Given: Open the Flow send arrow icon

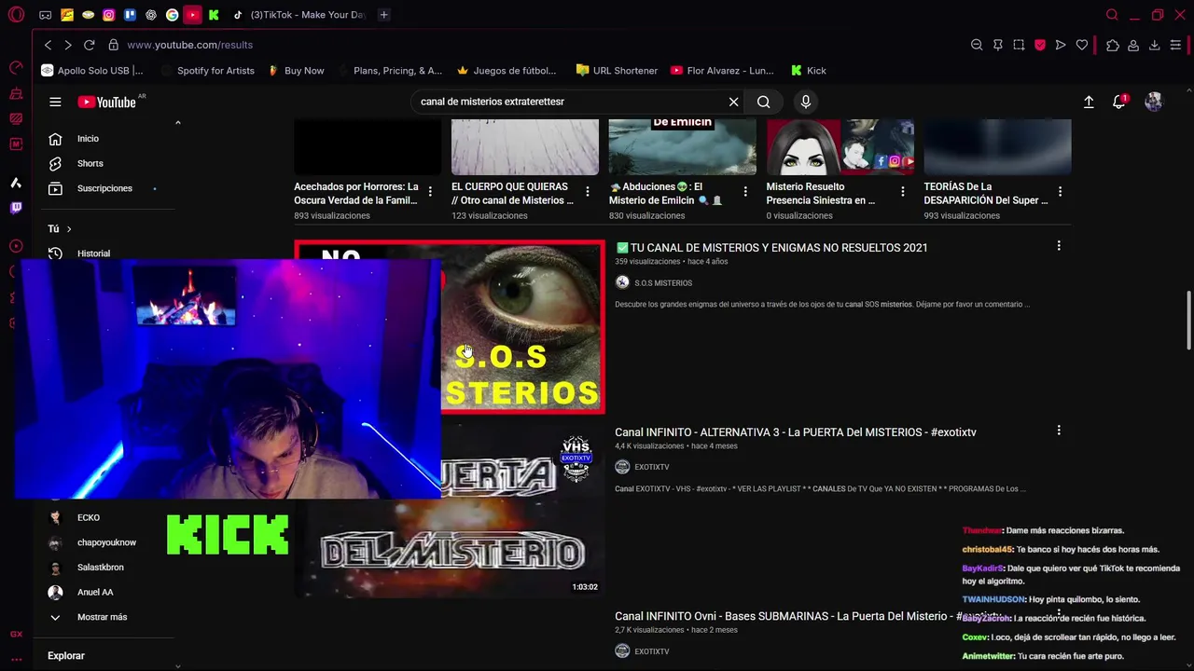Looking at the screenshot, I should click(1061, 45).
